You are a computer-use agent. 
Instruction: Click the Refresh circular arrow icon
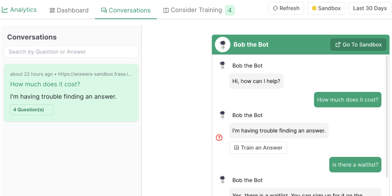[275, 8]
